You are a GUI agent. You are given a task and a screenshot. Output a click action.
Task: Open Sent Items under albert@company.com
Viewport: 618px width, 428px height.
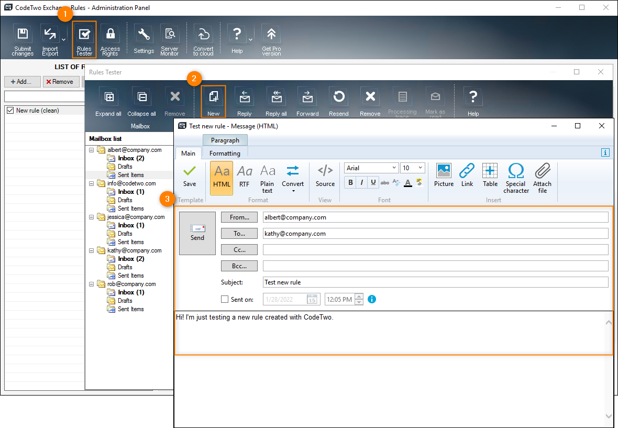click(130, 174)
